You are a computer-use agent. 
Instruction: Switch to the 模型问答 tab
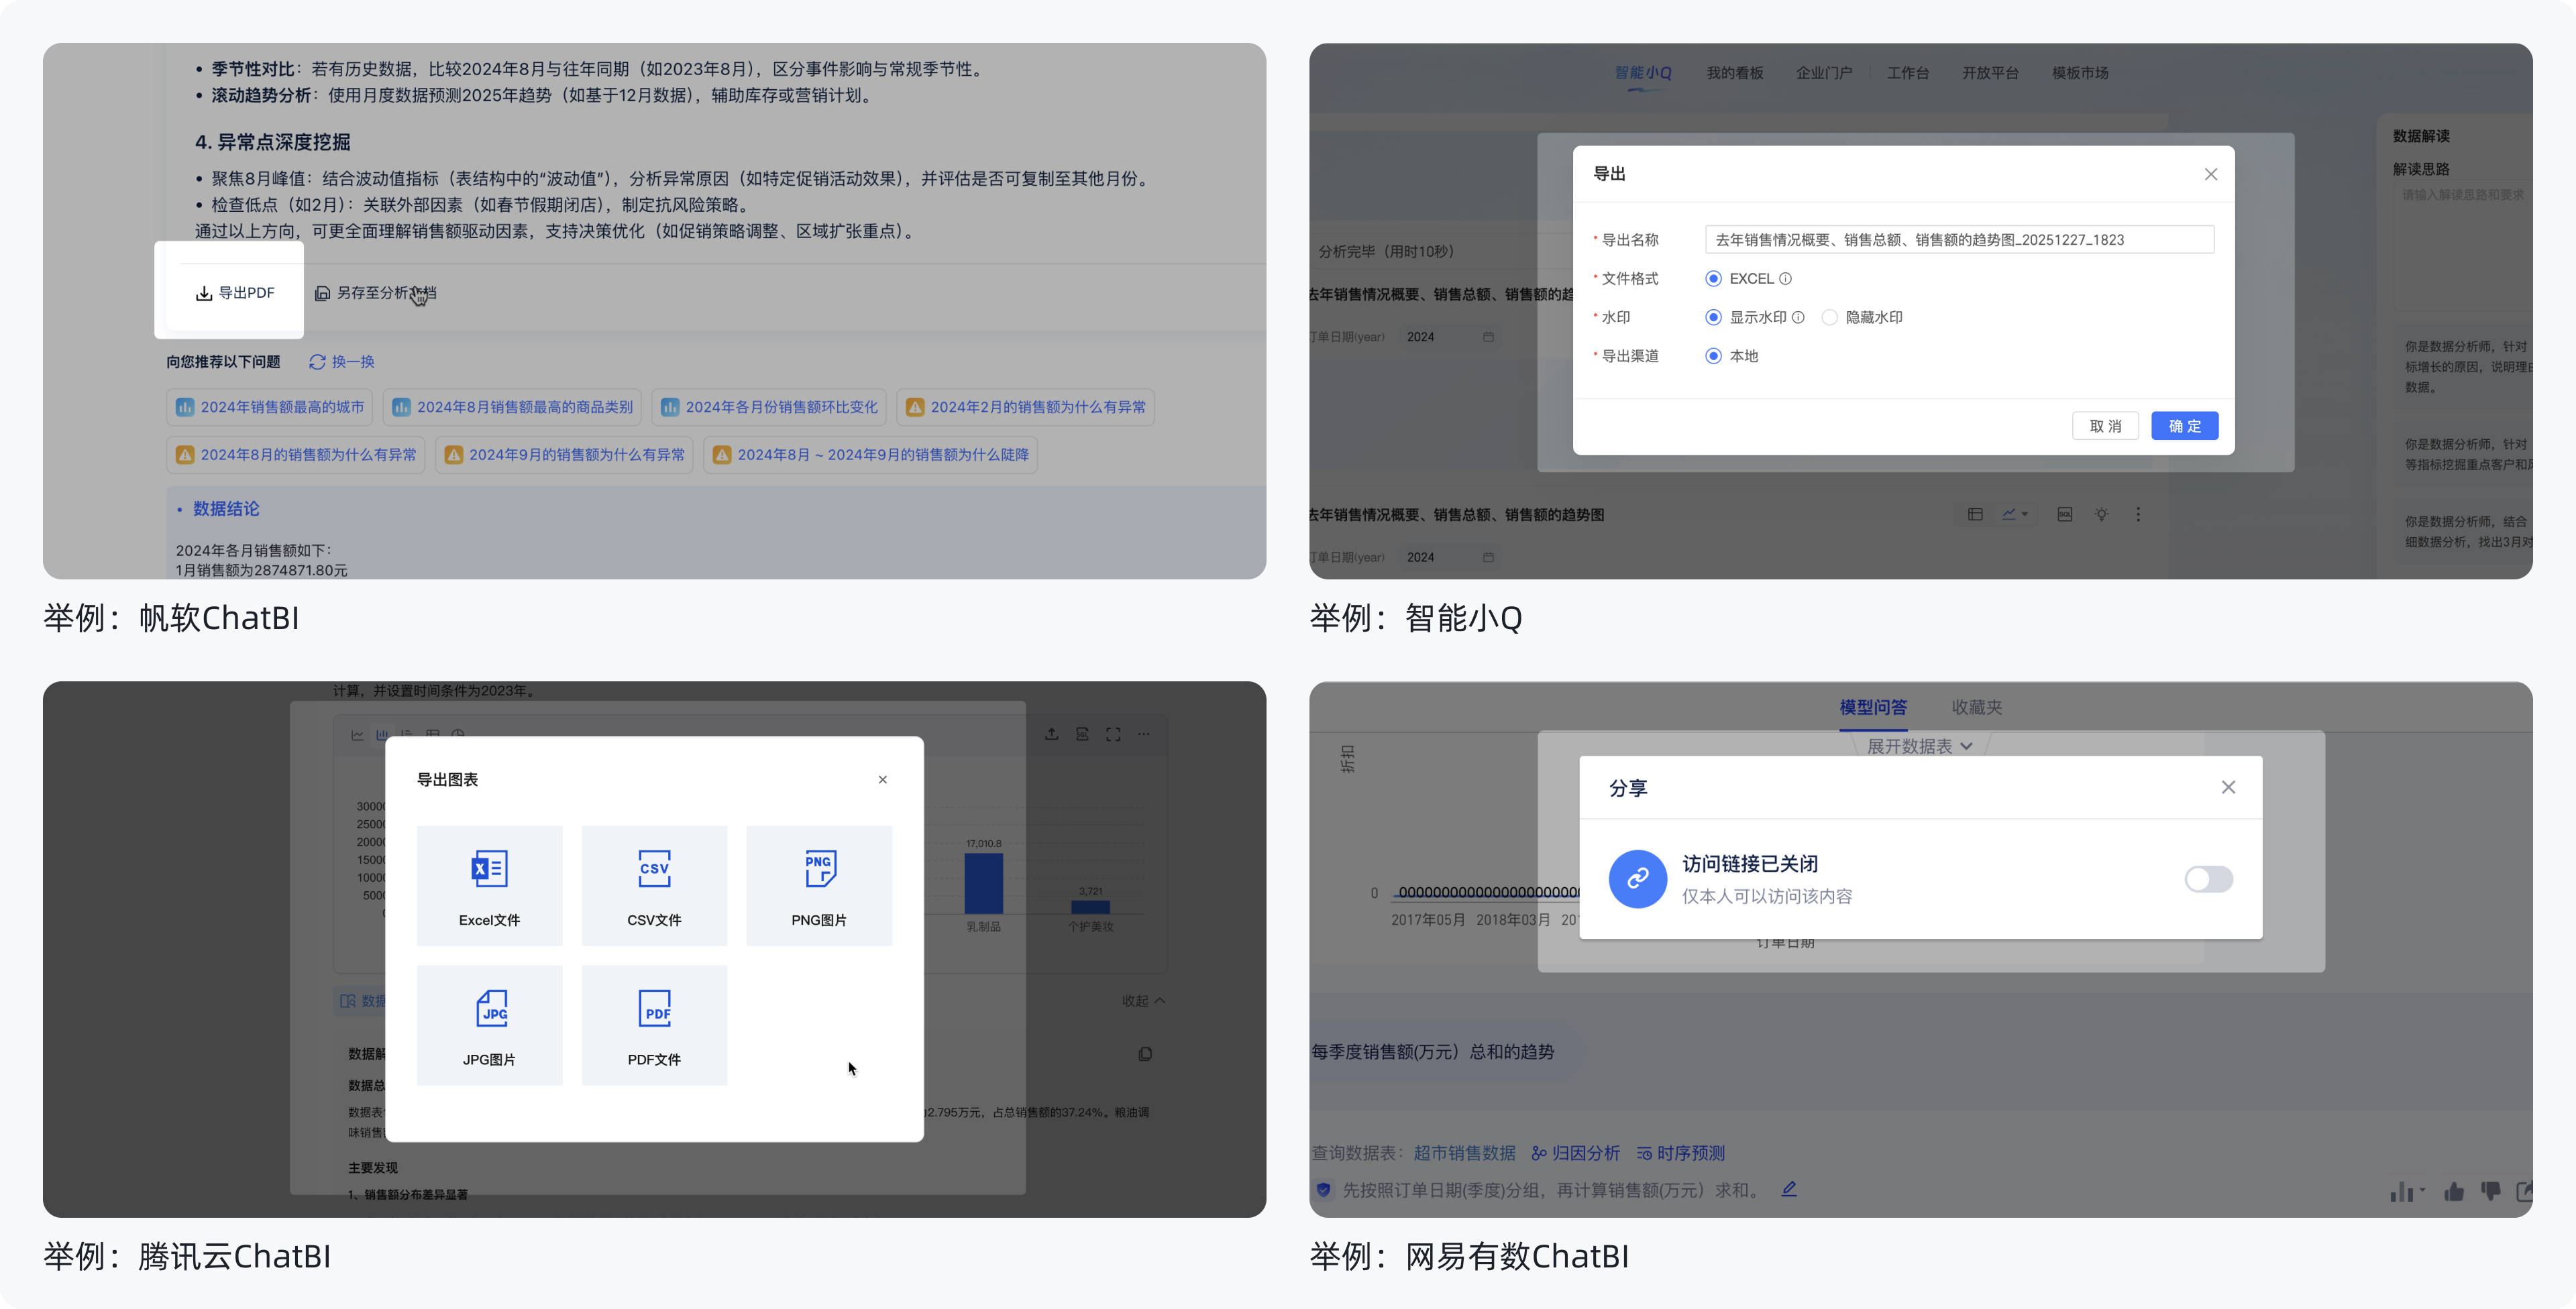point(1873,707)
